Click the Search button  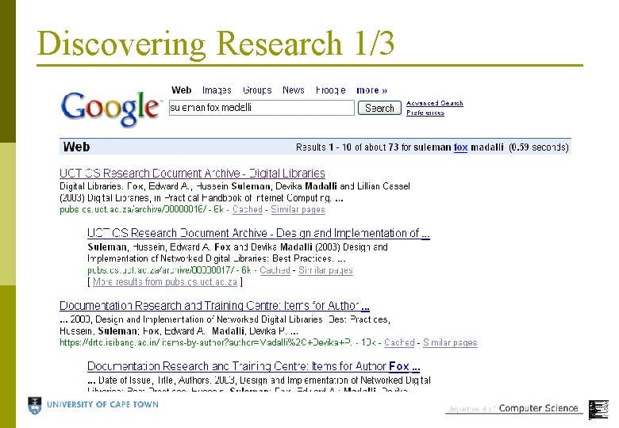[x=379, y=108]
